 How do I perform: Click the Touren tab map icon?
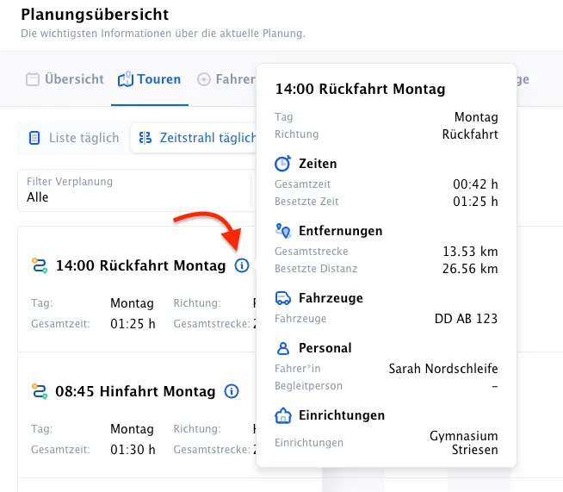[x=126, y=79]
